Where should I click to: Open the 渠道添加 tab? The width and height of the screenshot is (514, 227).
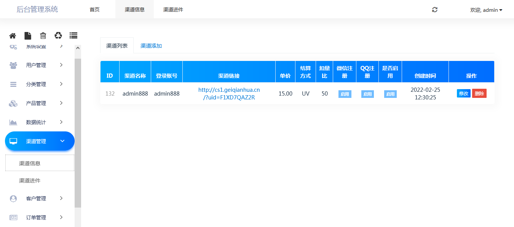(151, 45)
